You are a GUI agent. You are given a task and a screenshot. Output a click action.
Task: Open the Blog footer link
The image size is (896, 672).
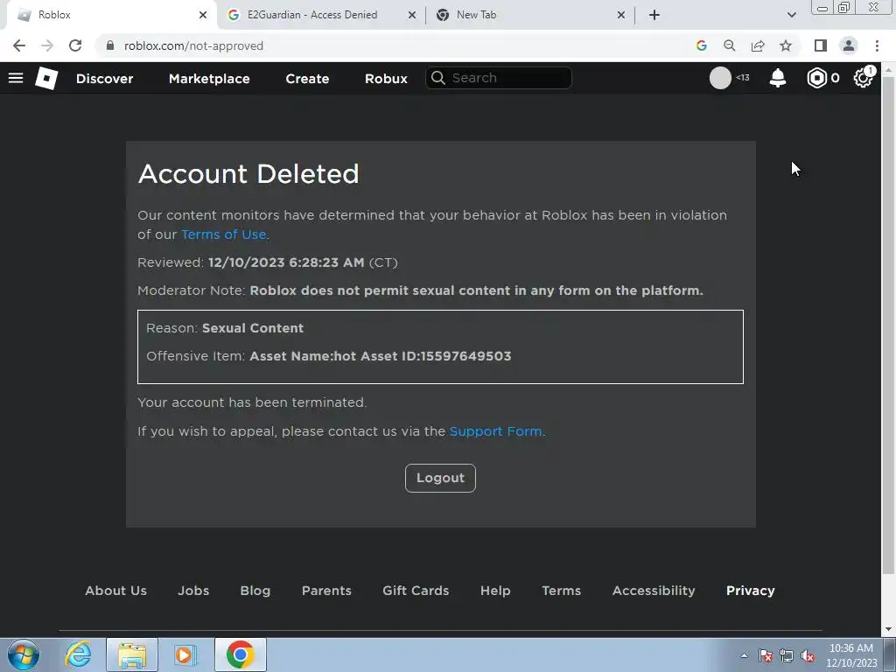(255, 591)
